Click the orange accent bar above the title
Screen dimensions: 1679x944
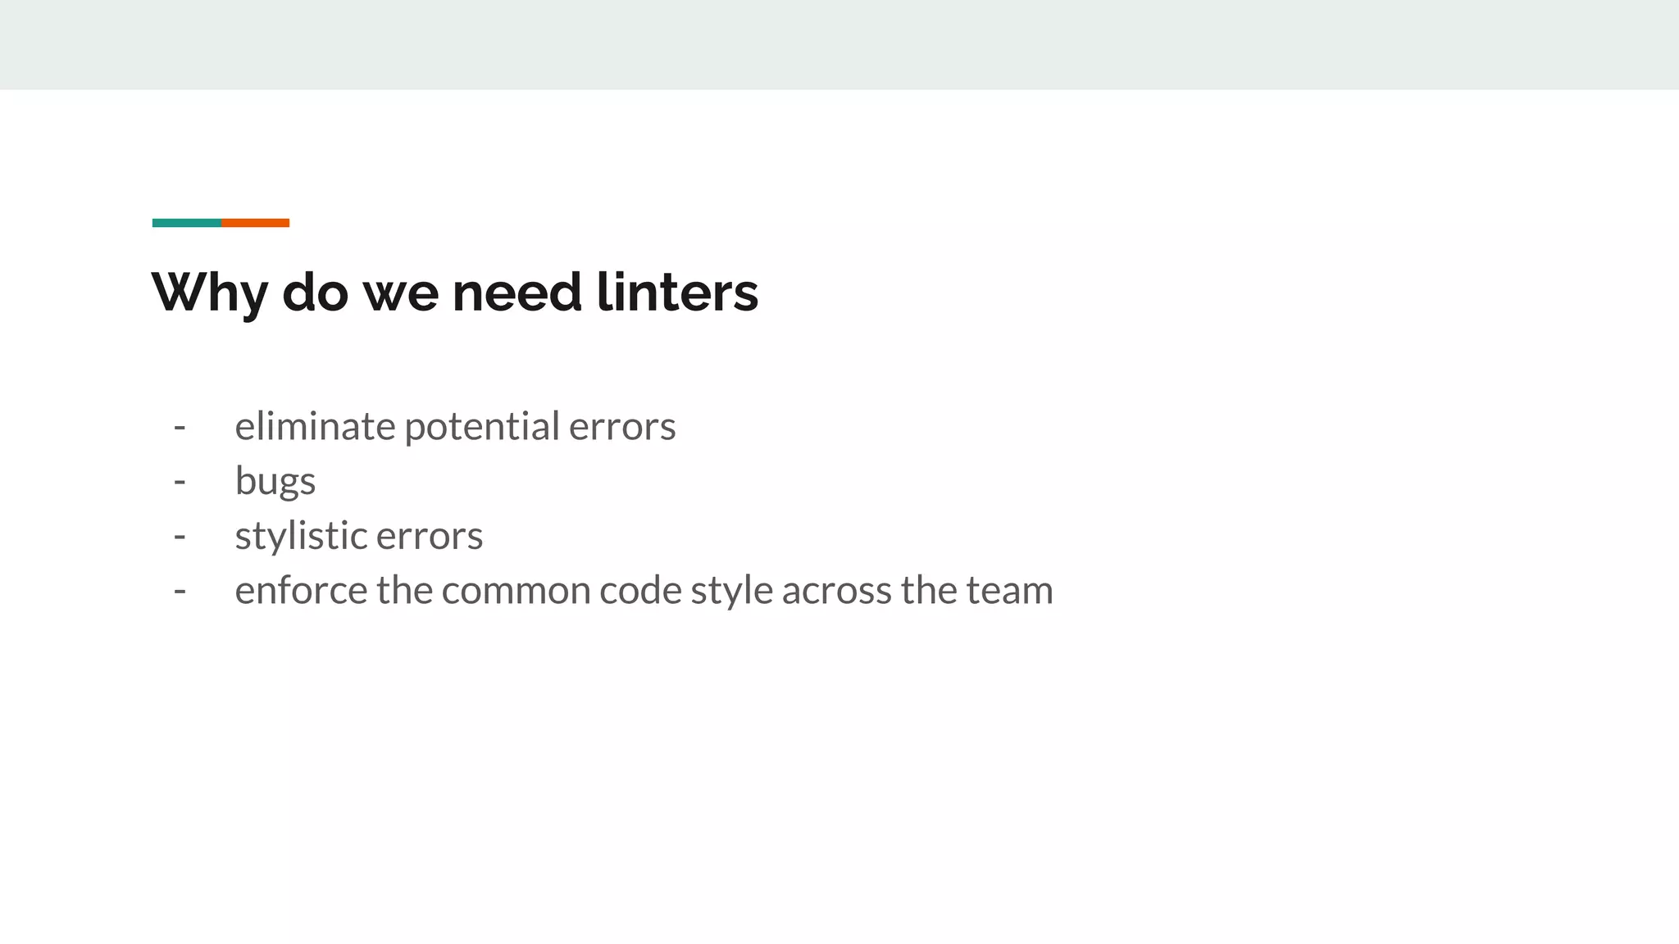(x=256, y=223)
